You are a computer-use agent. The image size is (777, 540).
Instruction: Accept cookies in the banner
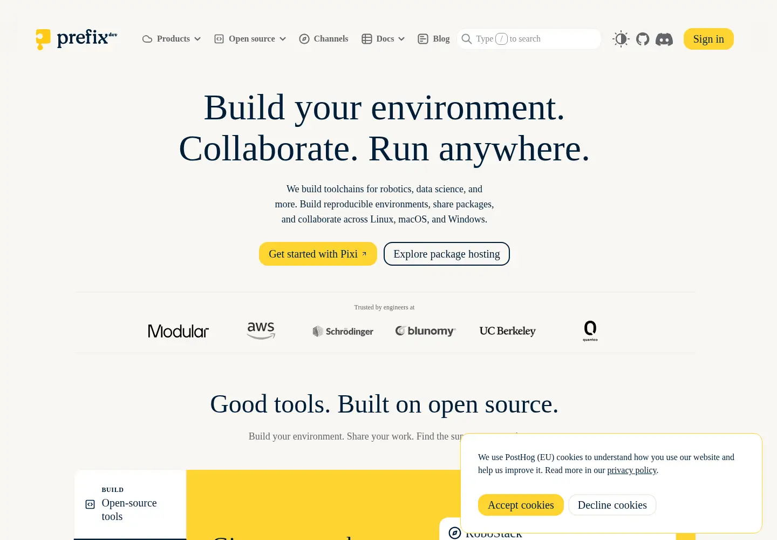pos(521,505)
